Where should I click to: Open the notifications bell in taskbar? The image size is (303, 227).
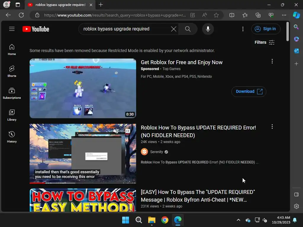coord(295,220)
